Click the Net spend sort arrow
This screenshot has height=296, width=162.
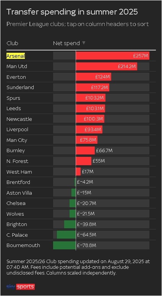[84, 43]
